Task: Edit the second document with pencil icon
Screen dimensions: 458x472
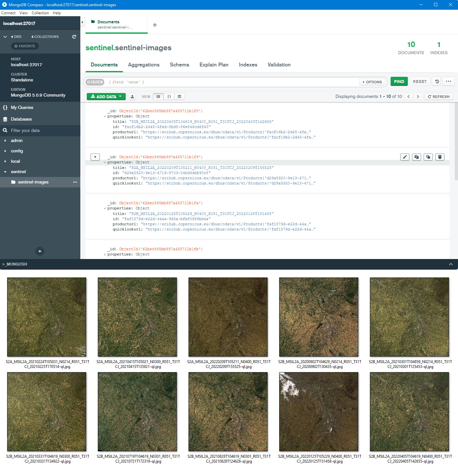Action: [405, 157]
